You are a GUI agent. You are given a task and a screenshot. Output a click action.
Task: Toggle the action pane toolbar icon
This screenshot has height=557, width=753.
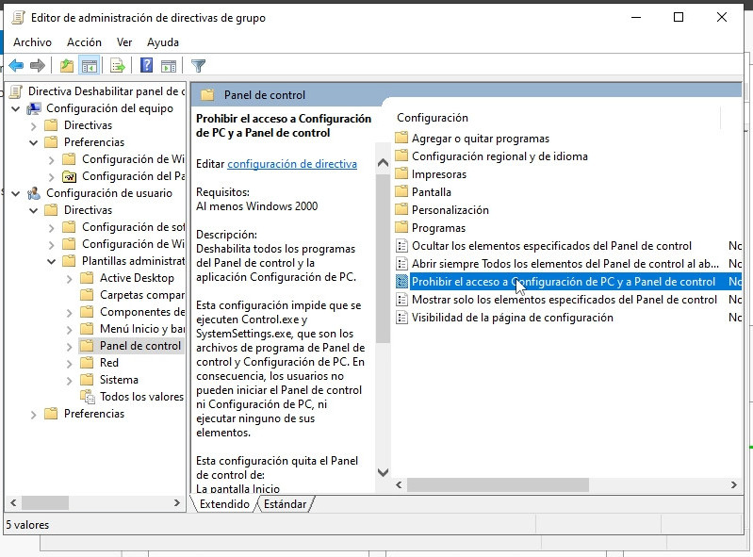pos(169,65)
